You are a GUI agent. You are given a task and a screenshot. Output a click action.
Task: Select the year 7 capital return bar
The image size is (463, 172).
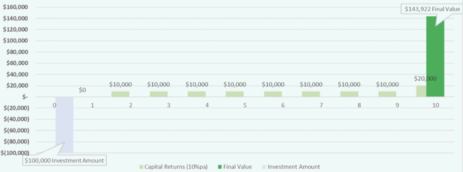click(311, 94)
